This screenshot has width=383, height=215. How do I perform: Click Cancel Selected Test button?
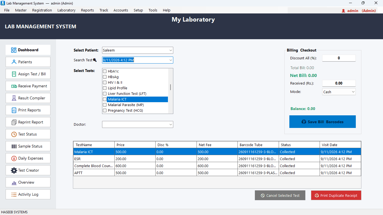[280, 195]
